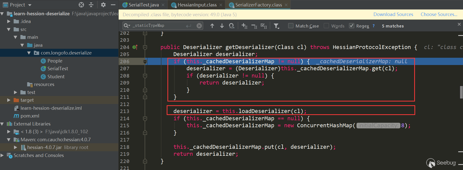Image resolution: width=463 pixels, height=170 pixels.
Task: Close the SerialTest.java tab
Action: click(163, 5)
